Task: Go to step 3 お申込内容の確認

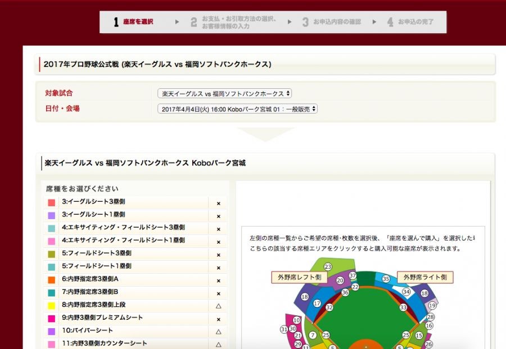Action: [331, 22]
